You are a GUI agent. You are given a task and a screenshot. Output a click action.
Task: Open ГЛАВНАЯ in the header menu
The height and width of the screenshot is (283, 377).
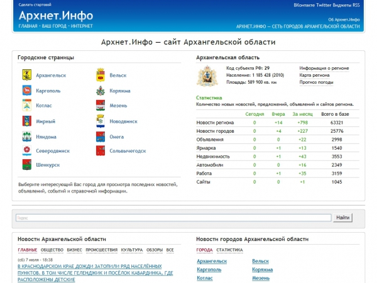coord(28,26)
